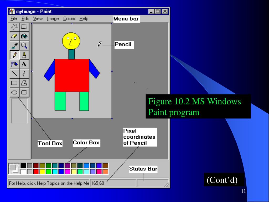
Task: Pick the Polygon tool
Action: click(x=24, y=83)
